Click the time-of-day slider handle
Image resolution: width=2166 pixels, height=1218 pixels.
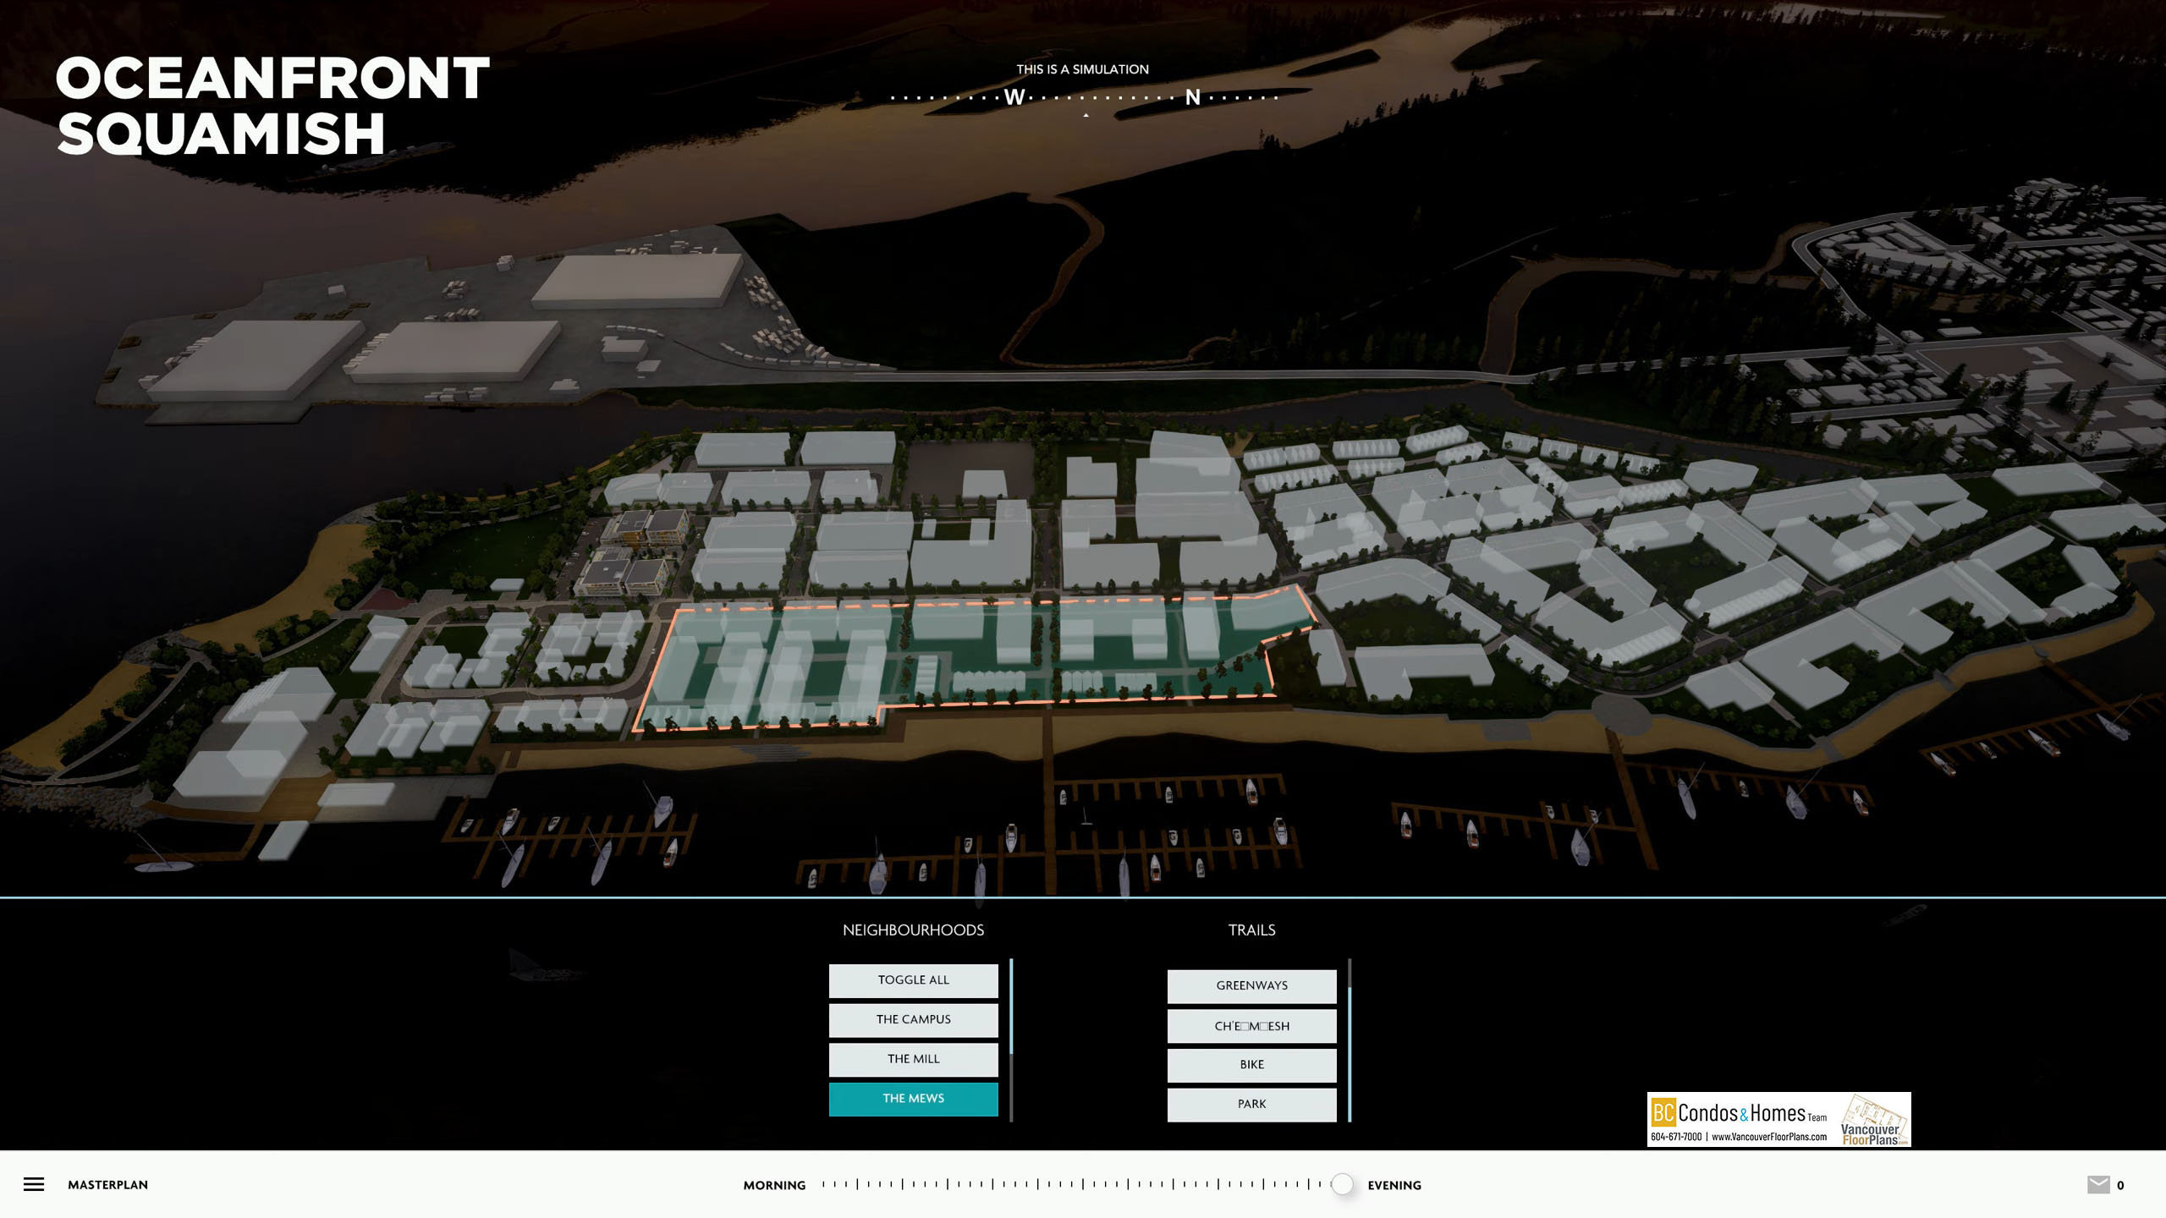[1342, 1184]
